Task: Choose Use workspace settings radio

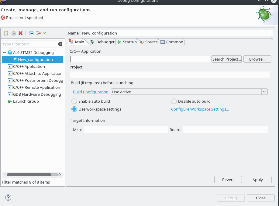Action: pos(74,109)
